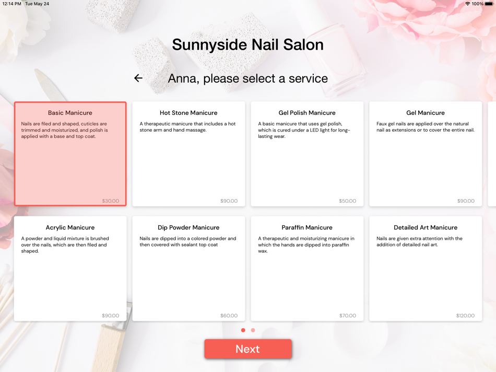The width and height of the screenshot is (496, 372).
Task: Click the $70.00 price on Paraffin Manicure
Action: [x=347, y=316]
